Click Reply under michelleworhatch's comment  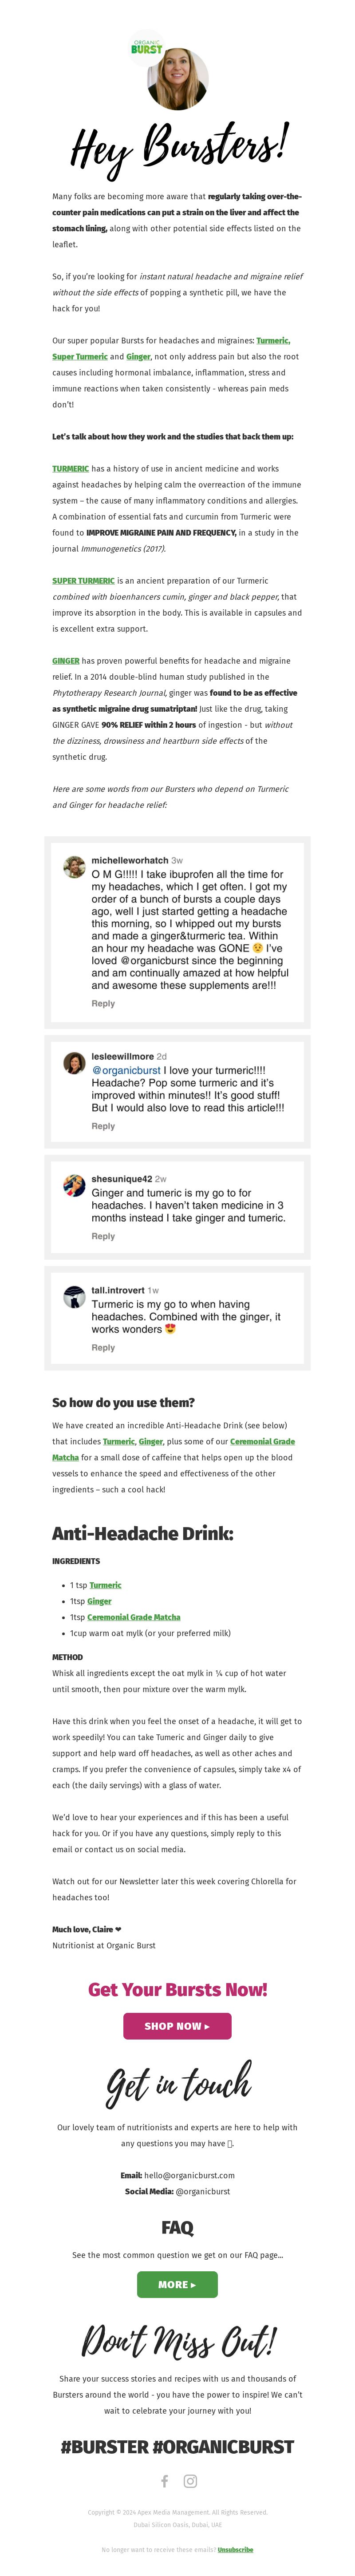(x=103, y=1003)
